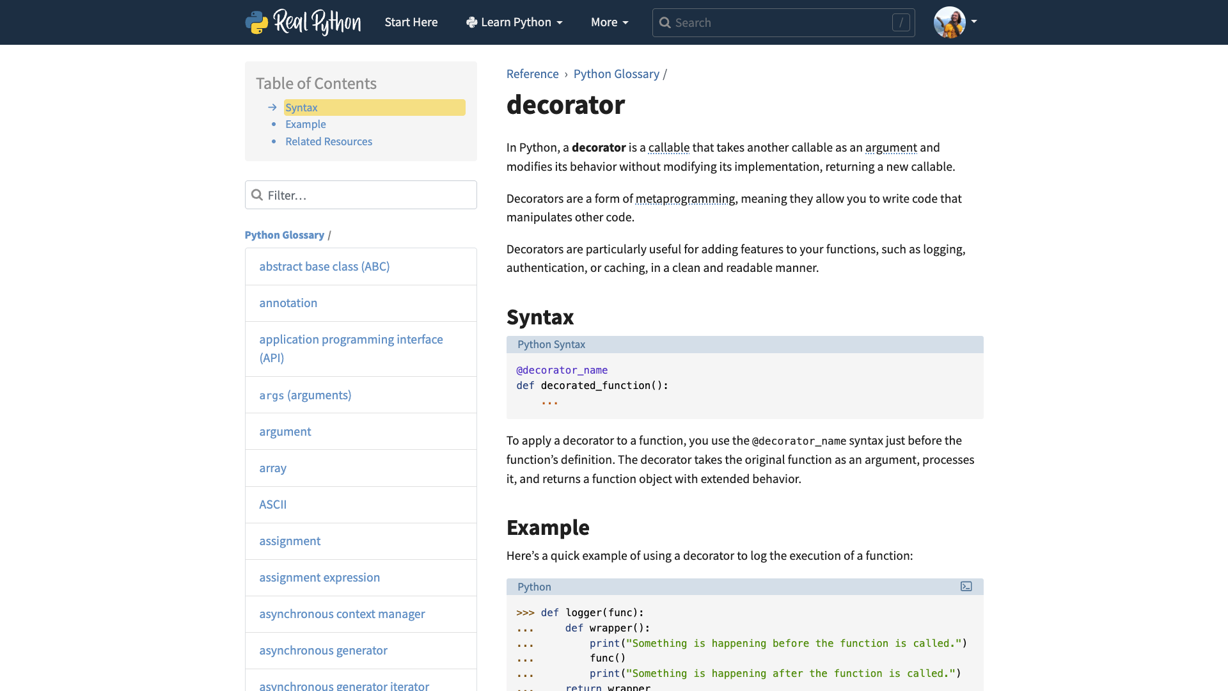
Task: Open the Start Here menu item
Action: [411, 22]
